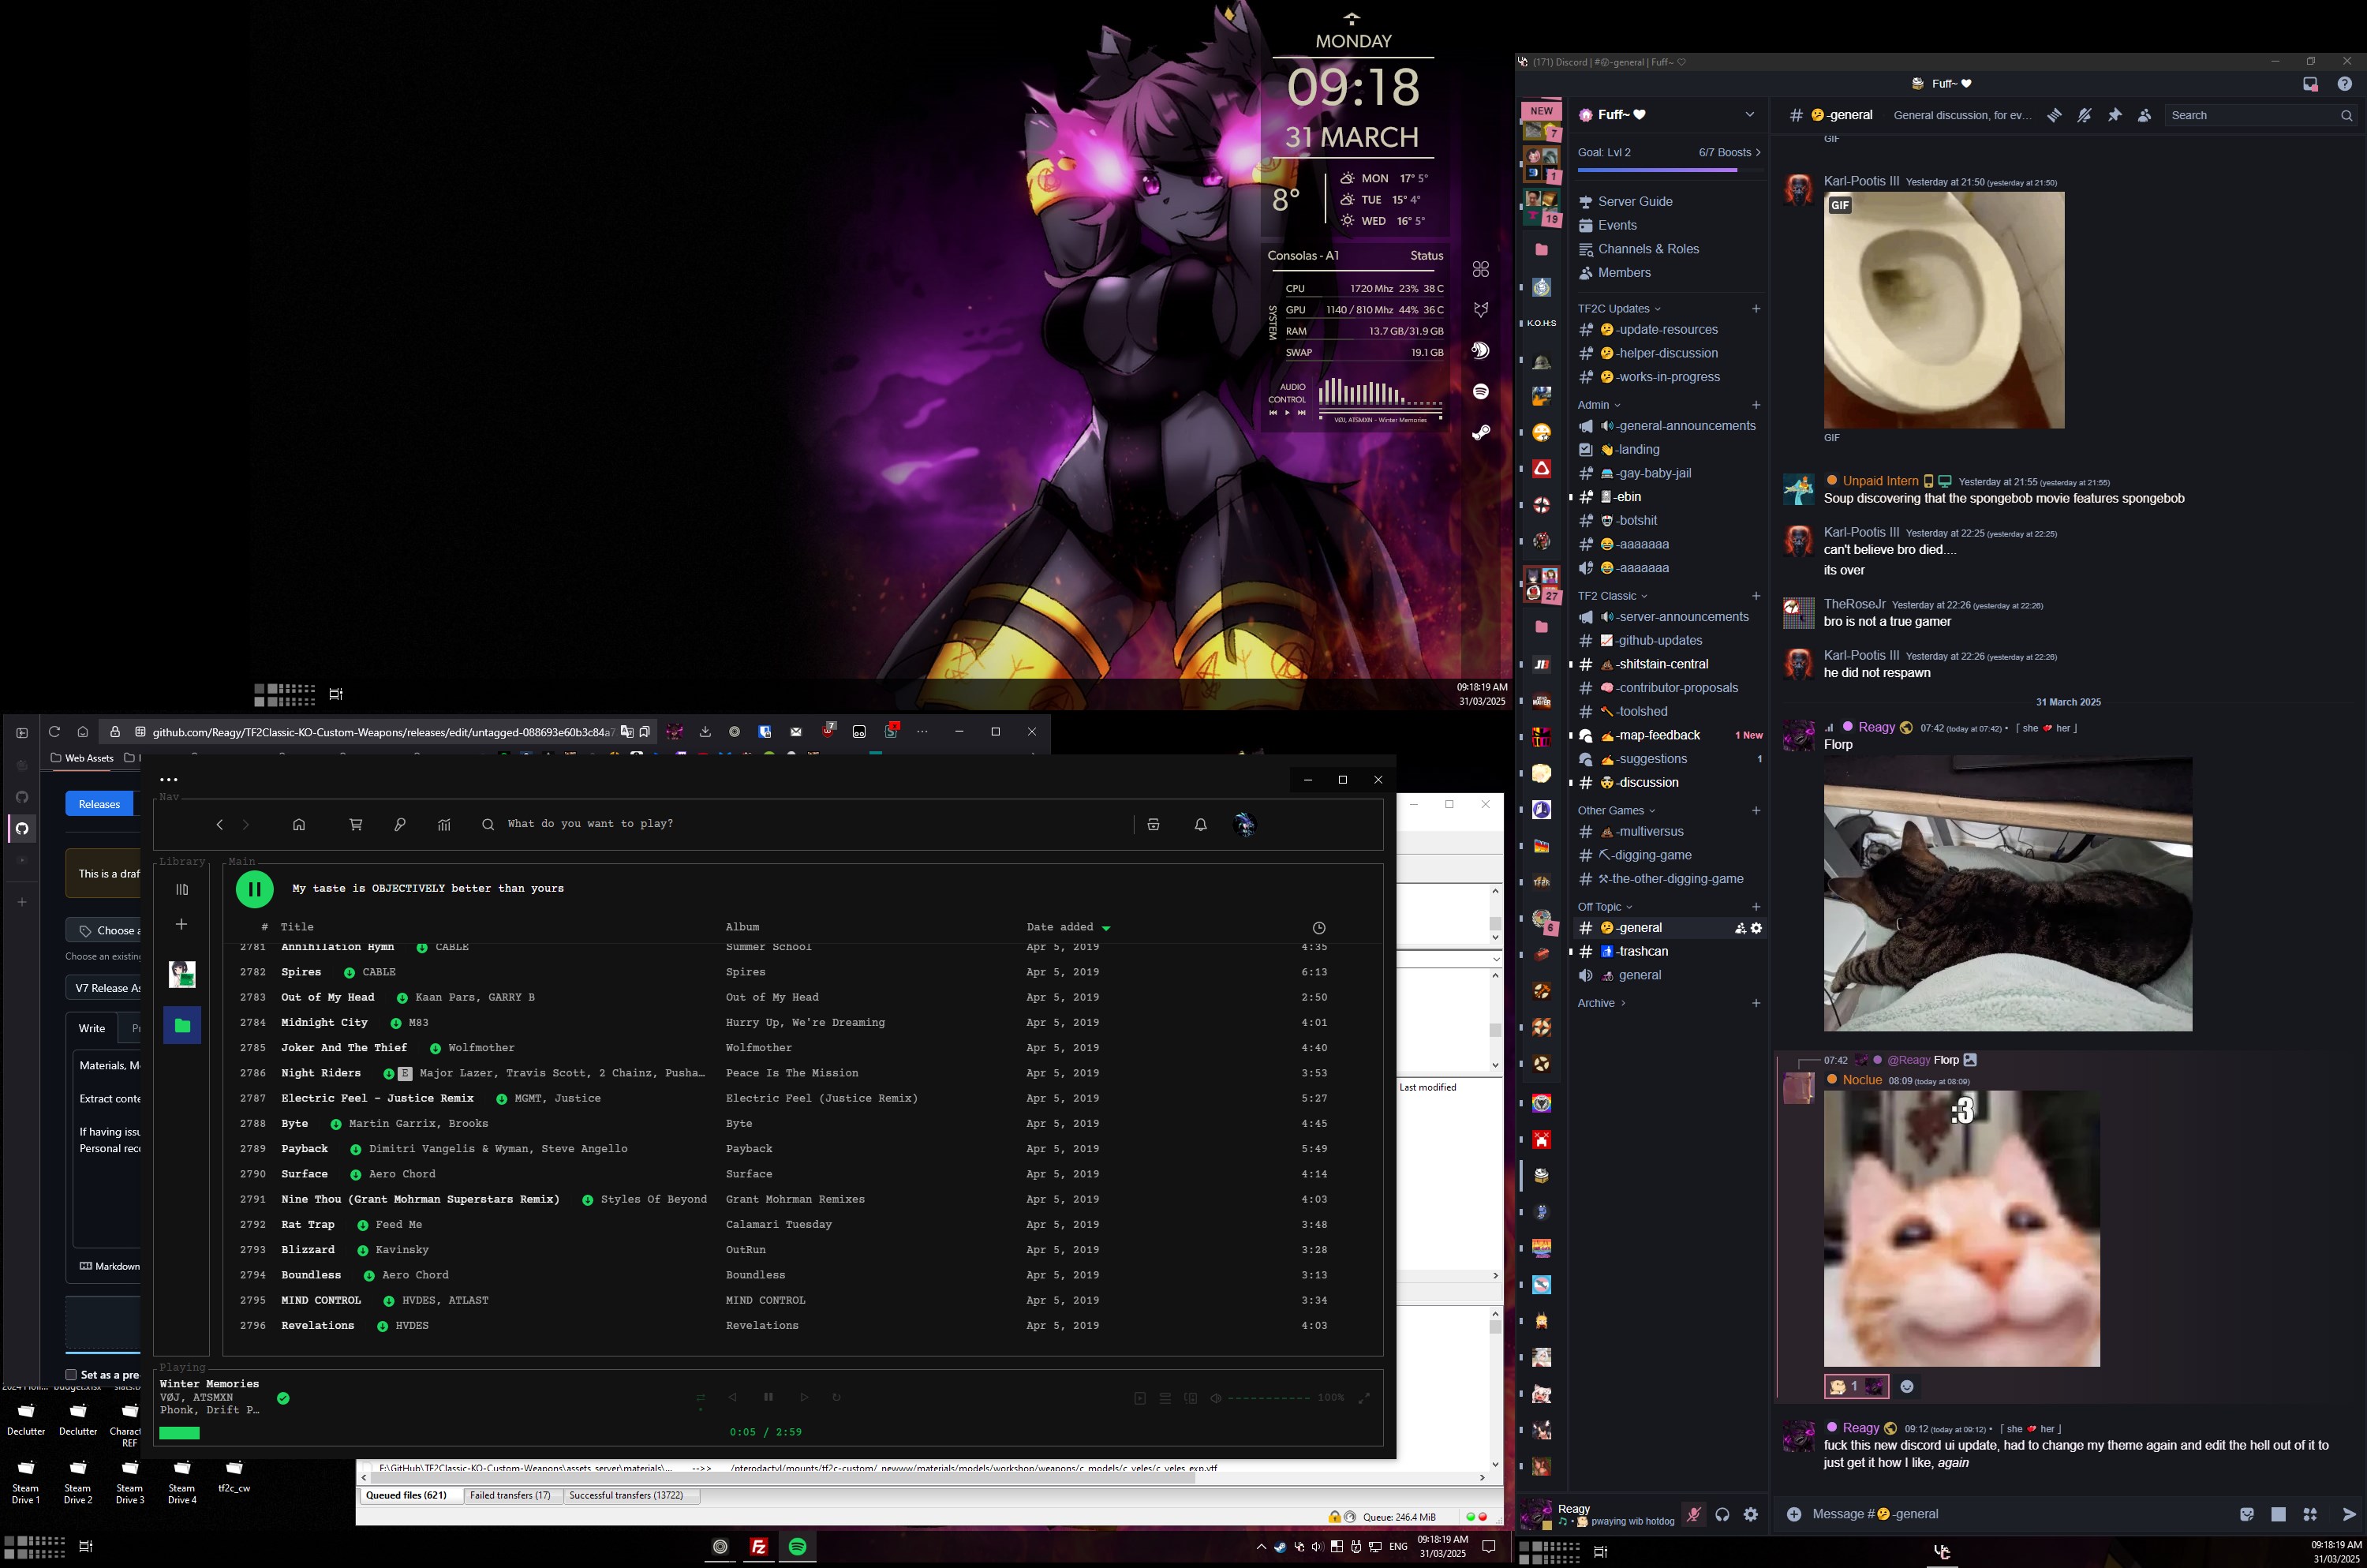Image resolution: width=2367 pixels, height=1568 pixels.
Task: Click the Spotify home icon
Action: (298, 824)
